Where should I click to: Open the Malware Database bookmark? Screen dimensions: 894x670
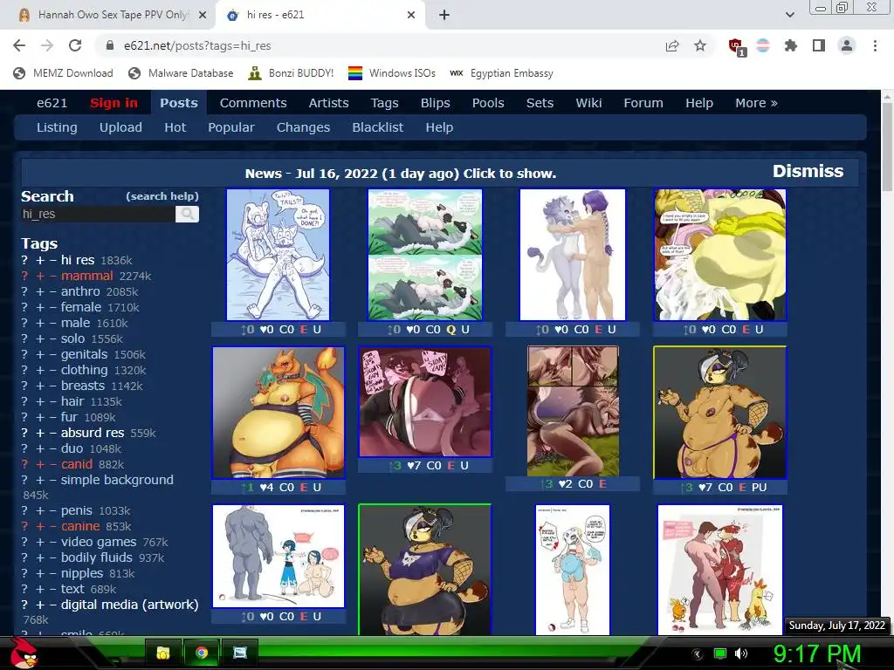tap(181, 73)
